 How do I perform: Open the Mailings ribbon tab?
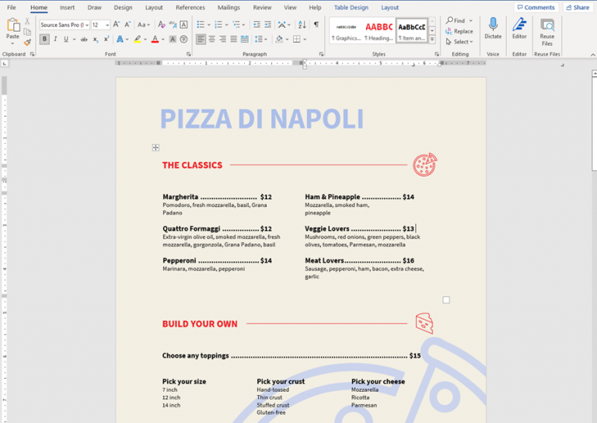coord(229,8)
